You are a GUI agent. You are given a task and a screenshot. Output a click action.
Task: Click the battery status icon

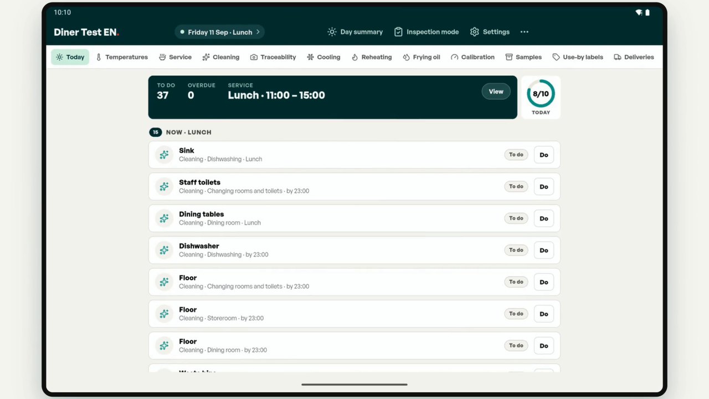(648, 12)
